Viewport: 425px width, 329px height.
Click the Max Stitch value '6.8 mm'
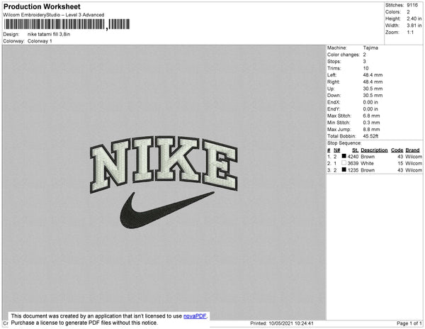(371, 116)
